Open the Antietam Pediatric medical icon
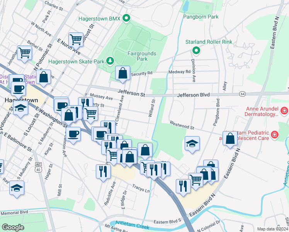 pos(274,135)
